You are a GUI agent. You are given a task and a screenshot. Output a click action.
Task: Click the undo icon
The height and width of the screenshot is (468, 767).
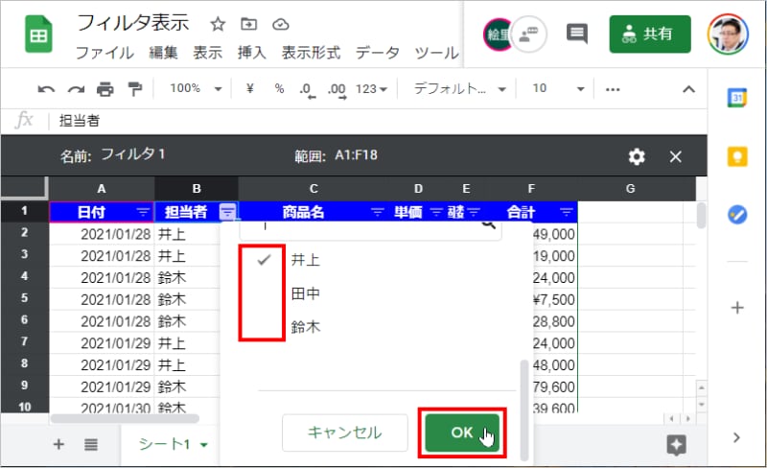(46, 89)
